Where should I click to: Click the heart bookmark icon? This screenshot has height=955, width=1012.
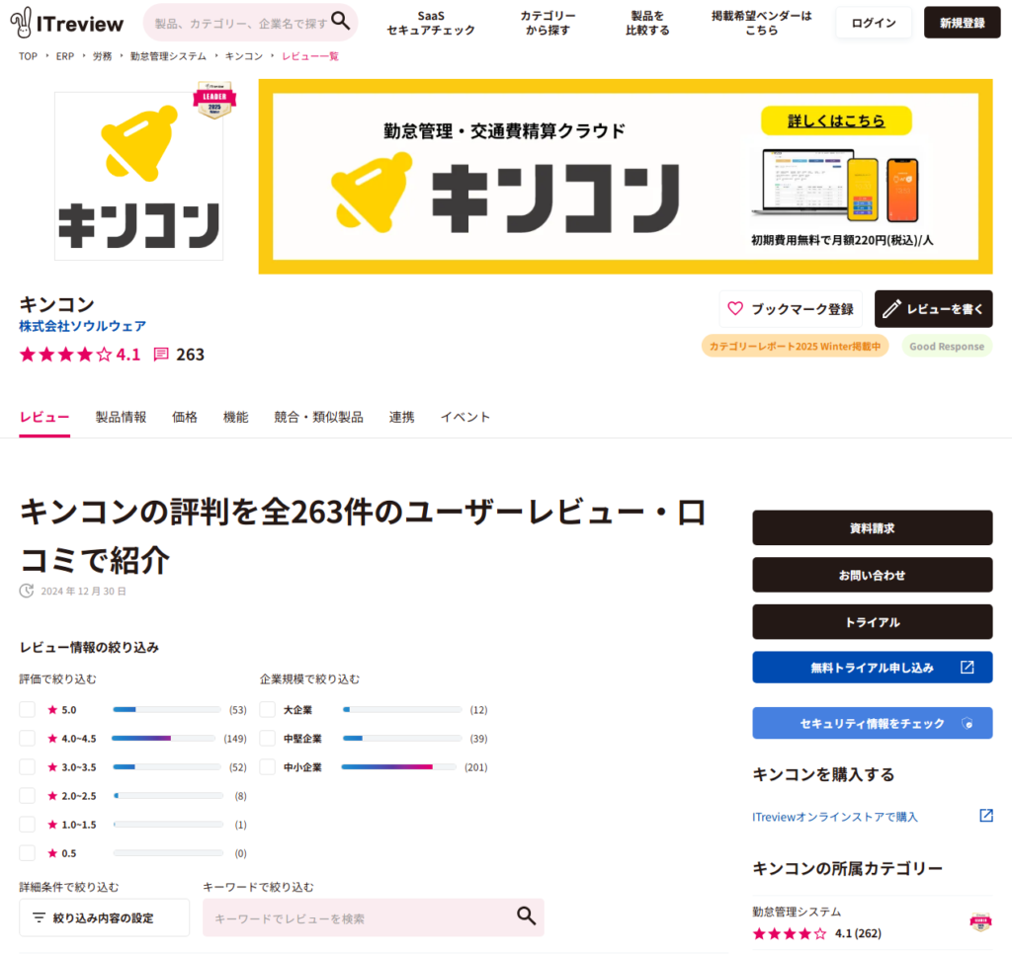click(x=735, y=308)
